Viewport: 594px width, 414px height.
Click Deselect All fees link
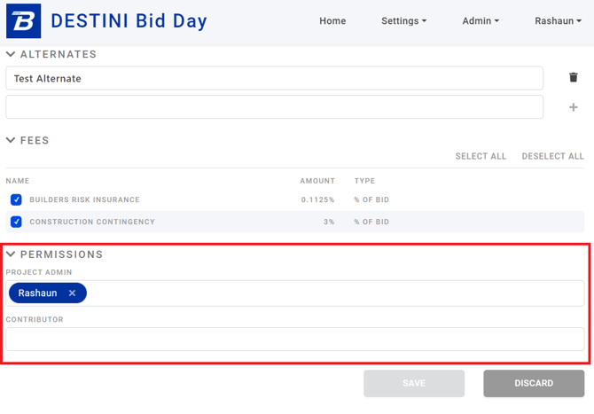(552, 156)
